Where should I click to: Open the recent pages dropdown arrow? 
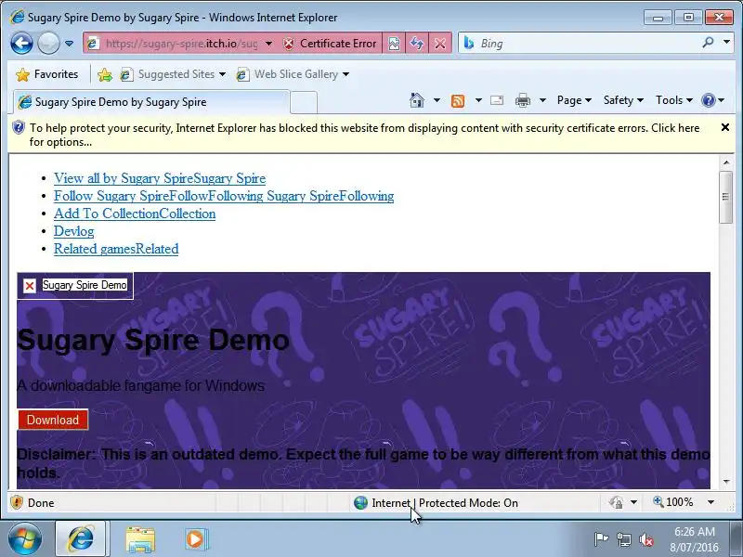(69, 44)
